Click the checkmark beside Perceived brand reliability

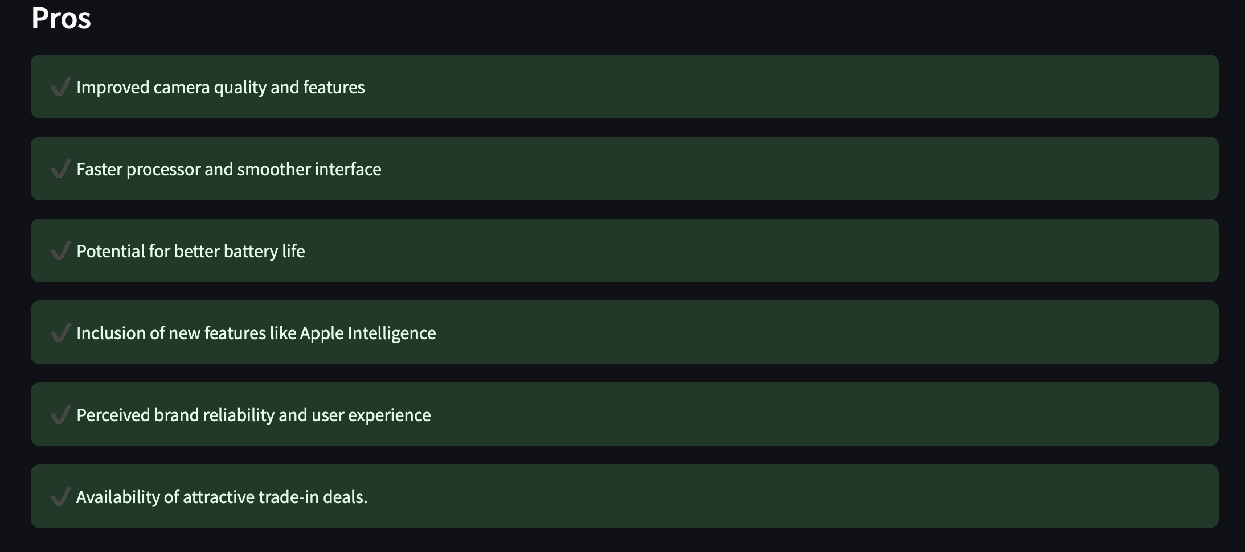pos(60,415)
